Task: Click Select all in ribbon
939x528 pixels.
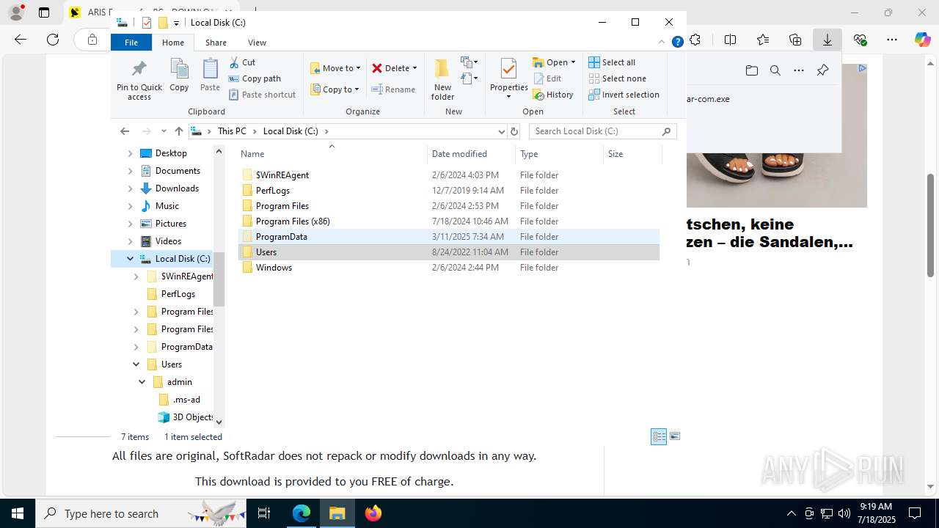Action: (x=612, y=62)
